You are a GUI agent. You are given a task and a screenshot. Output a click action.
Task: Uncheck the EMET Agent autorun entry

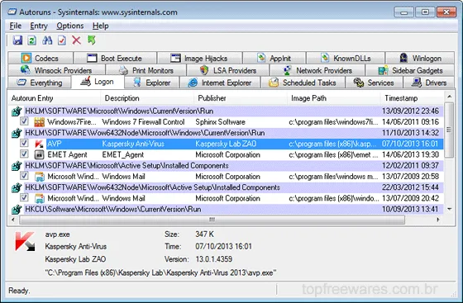tap(24, 154)
